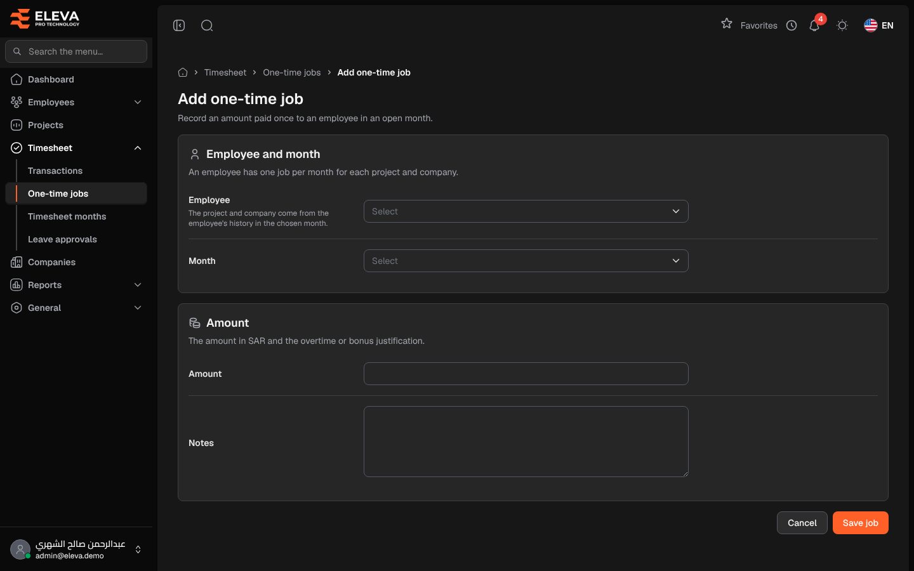The height and width of the screenshot is (571, 914).
Task: Expand the General menu chevron
Action: [x=138, y=308]
